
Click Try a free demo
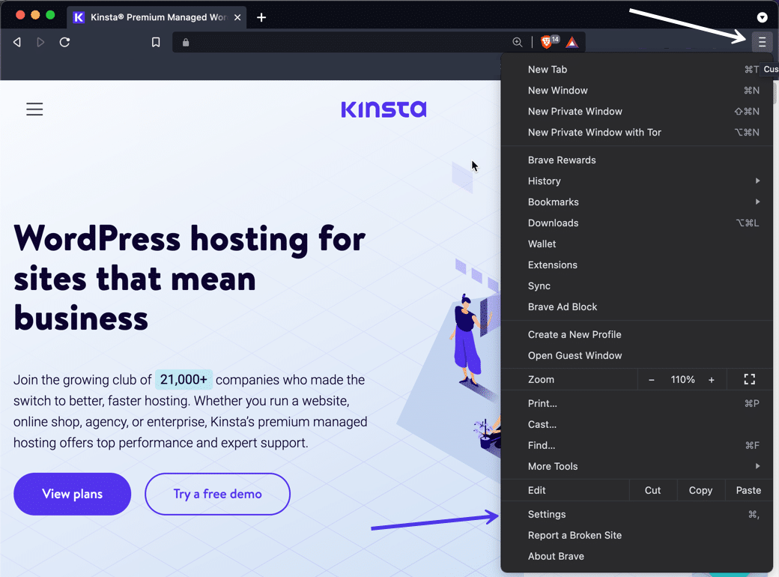pyautogui.click(x=217, y=494)
